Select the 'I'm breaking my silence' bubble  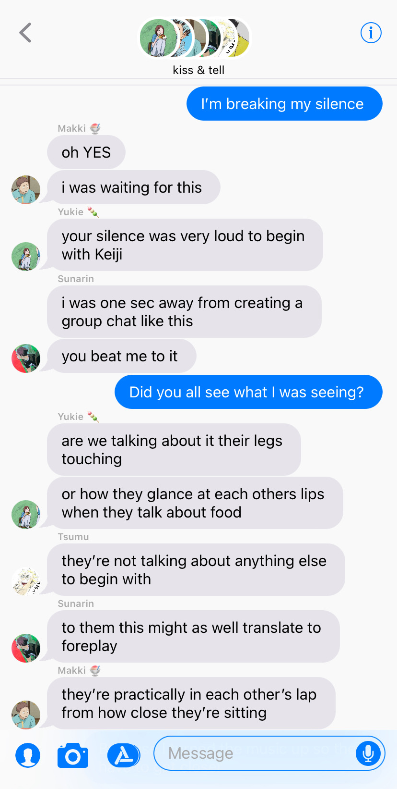coord(284,104)
